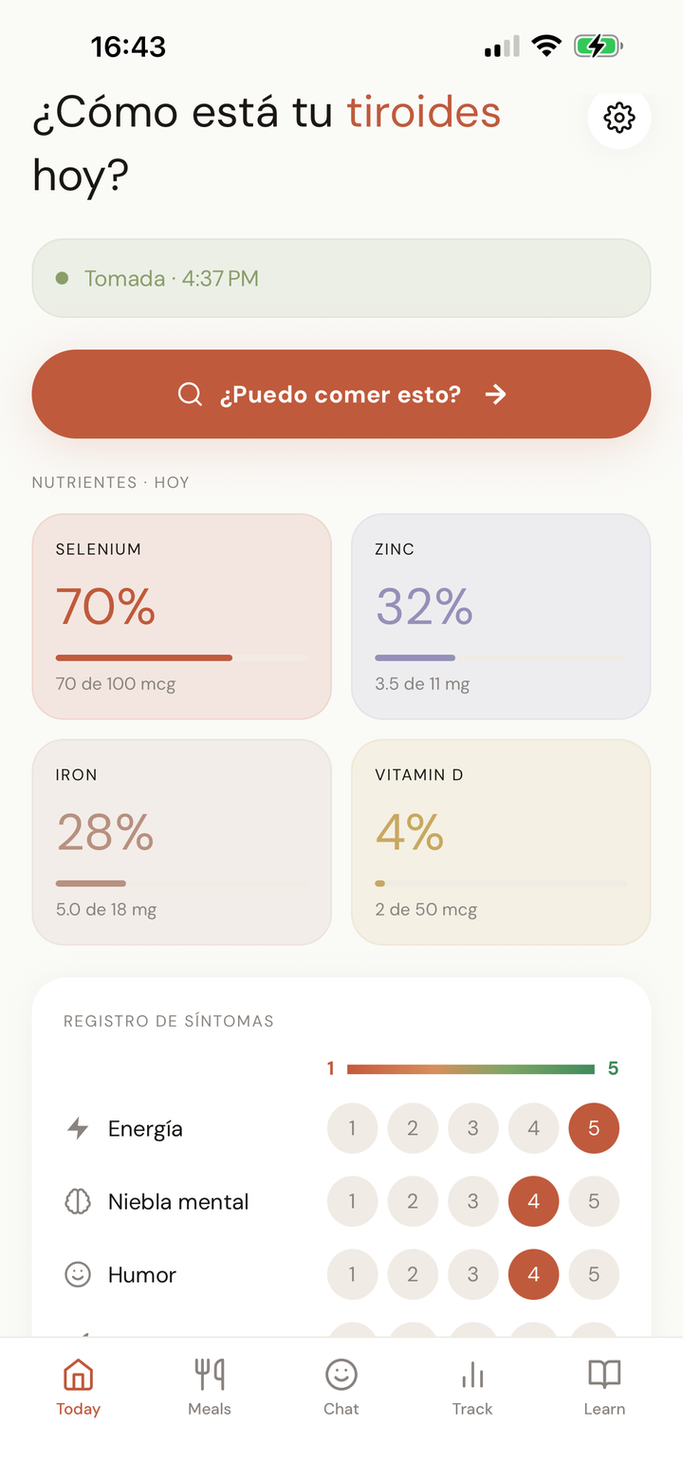Tap the lightning bolt Energía icon
The width and height of the screenshot is (683, 1481).
(x=78, y=1128)
